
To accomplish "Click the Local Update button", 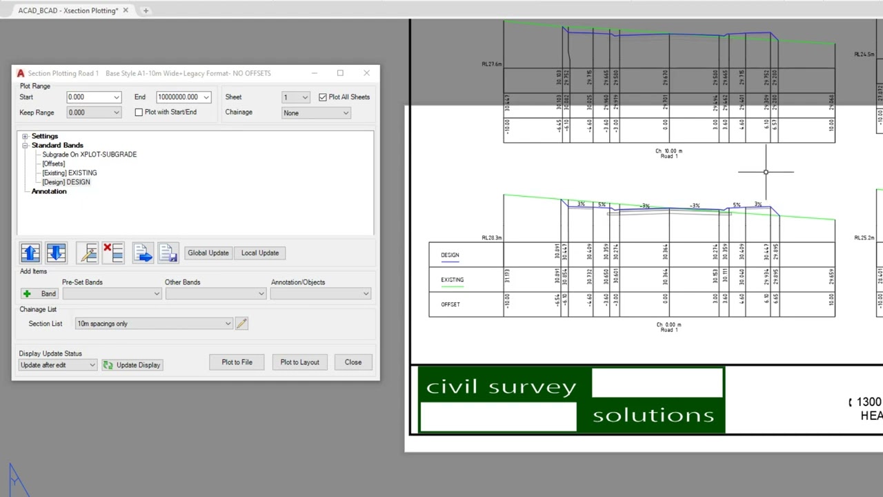I will [260, 253].
